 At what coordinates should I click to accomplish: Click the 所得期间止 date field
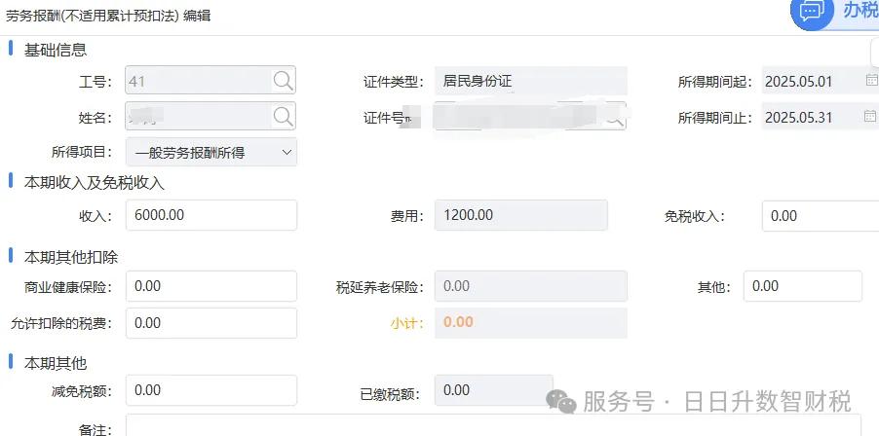[x=809, y=117]
